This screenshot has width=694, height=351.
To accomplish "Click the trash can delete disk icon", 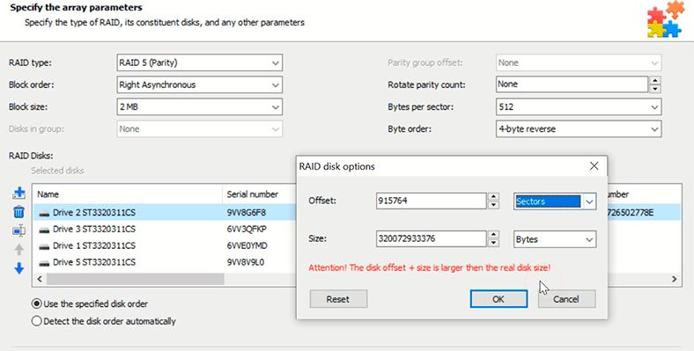I will coord(19,212).
